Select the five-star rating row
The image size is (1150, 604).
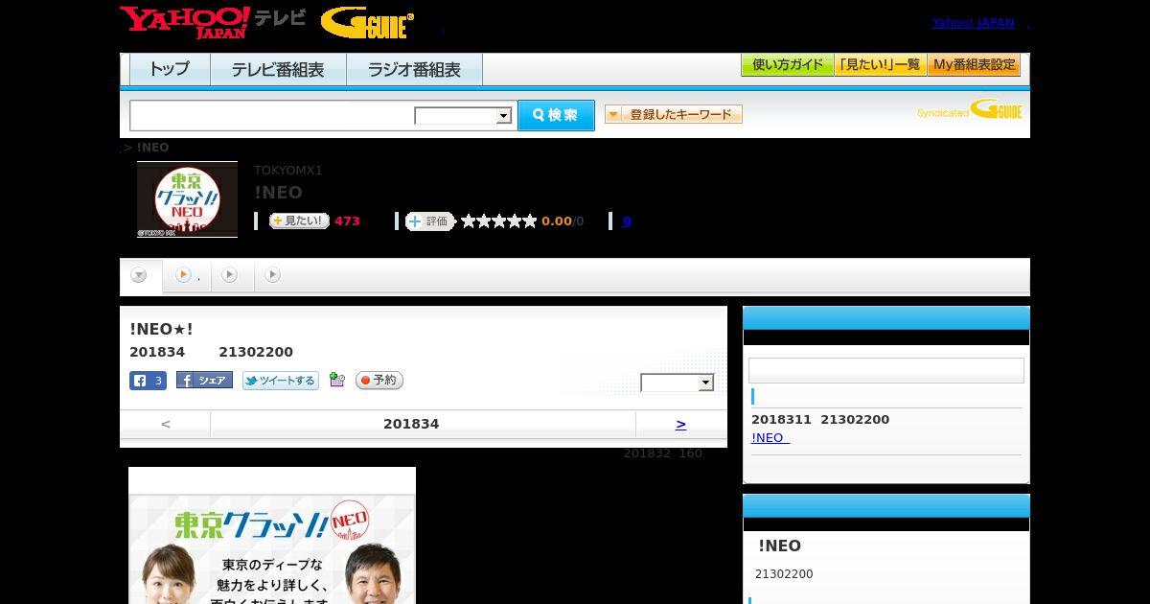[498, 221]
